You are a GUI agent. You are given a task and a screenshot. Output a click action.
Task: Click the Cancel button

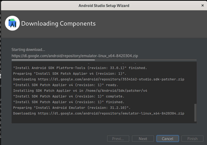[168, 139]
